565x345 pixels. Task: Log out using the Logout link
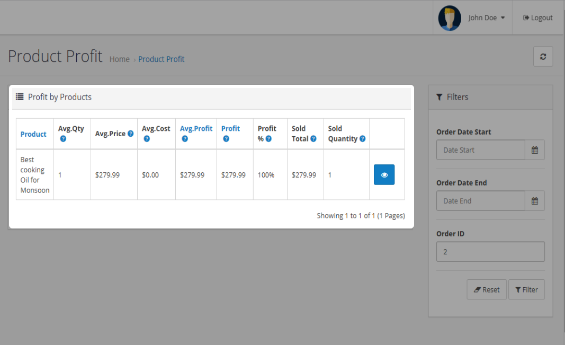tap(537, 18)
